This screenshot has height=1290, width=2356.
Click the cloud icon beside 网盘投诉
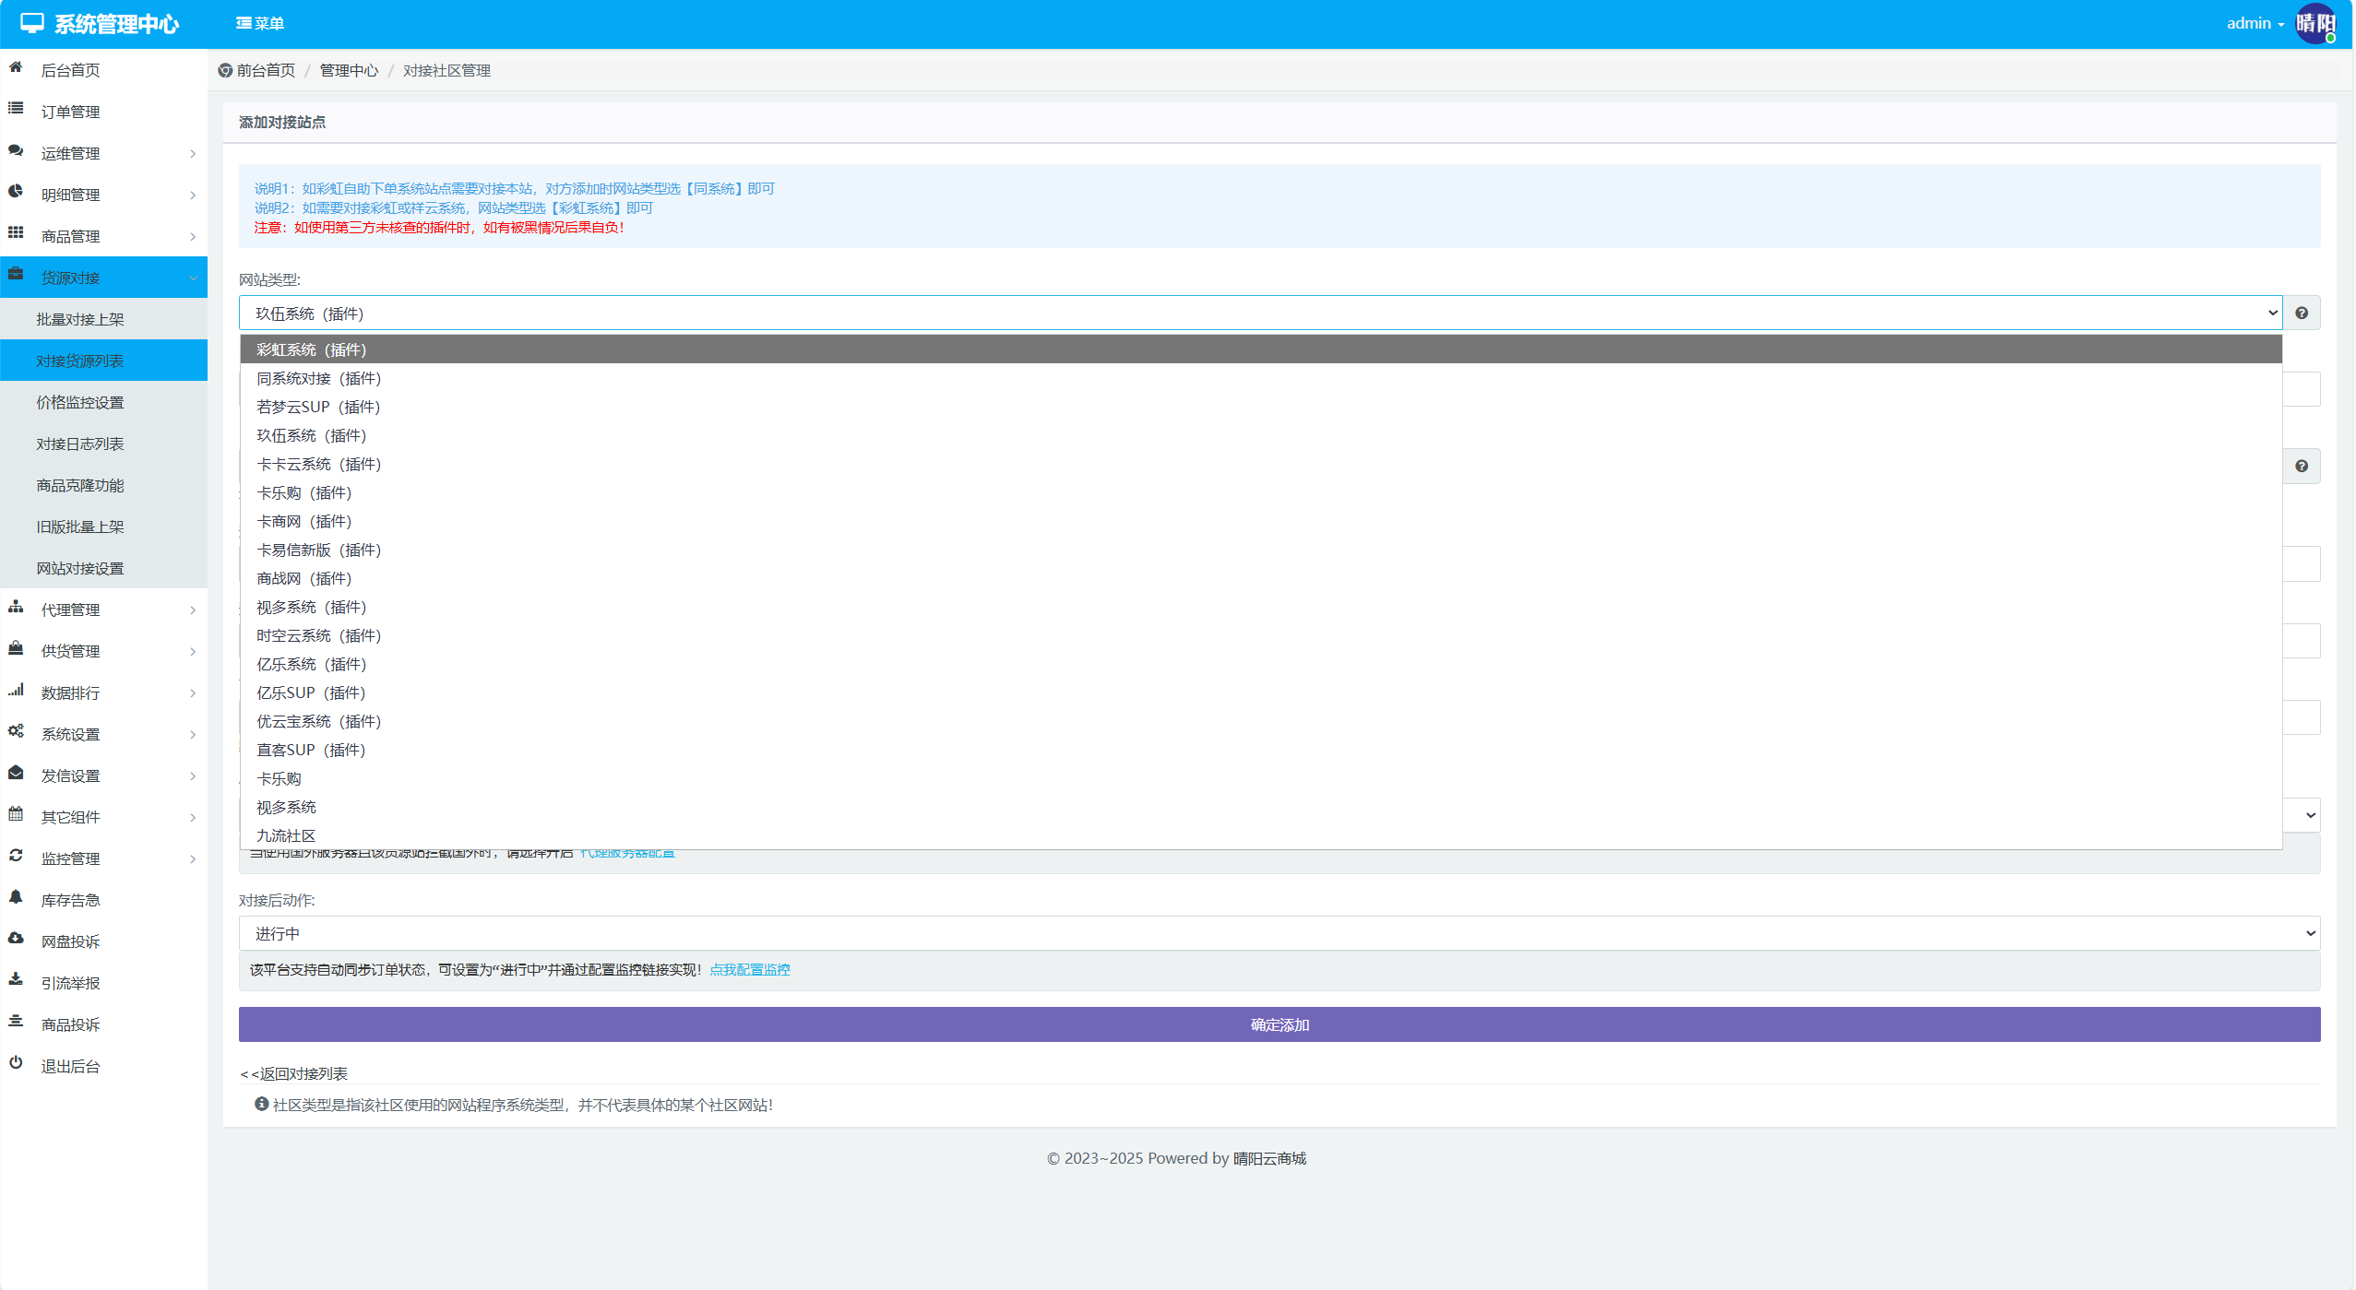point(16,939)
